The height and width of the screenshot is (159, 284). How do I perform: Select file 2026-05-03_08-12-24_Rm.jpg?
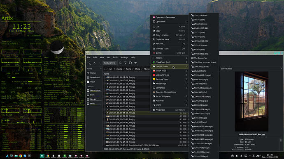pyautogui.click(x=122, y=77)
